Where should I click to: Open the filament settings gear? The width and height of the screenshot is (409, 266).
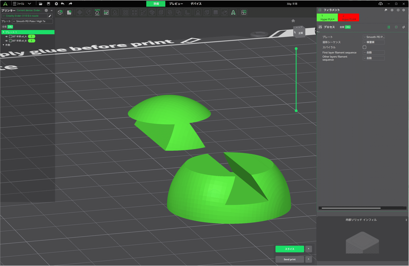tap(404, 10)
